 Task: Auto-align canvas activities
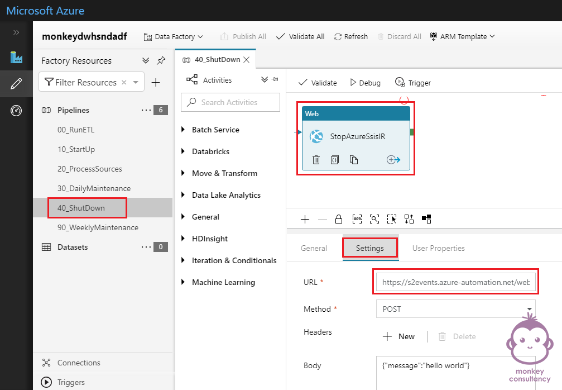(x=409, y=219)
